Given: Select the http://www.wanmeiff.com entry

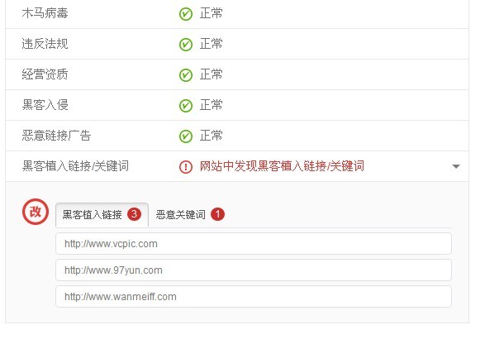Looking at the screenshot, I should point(254,297).
